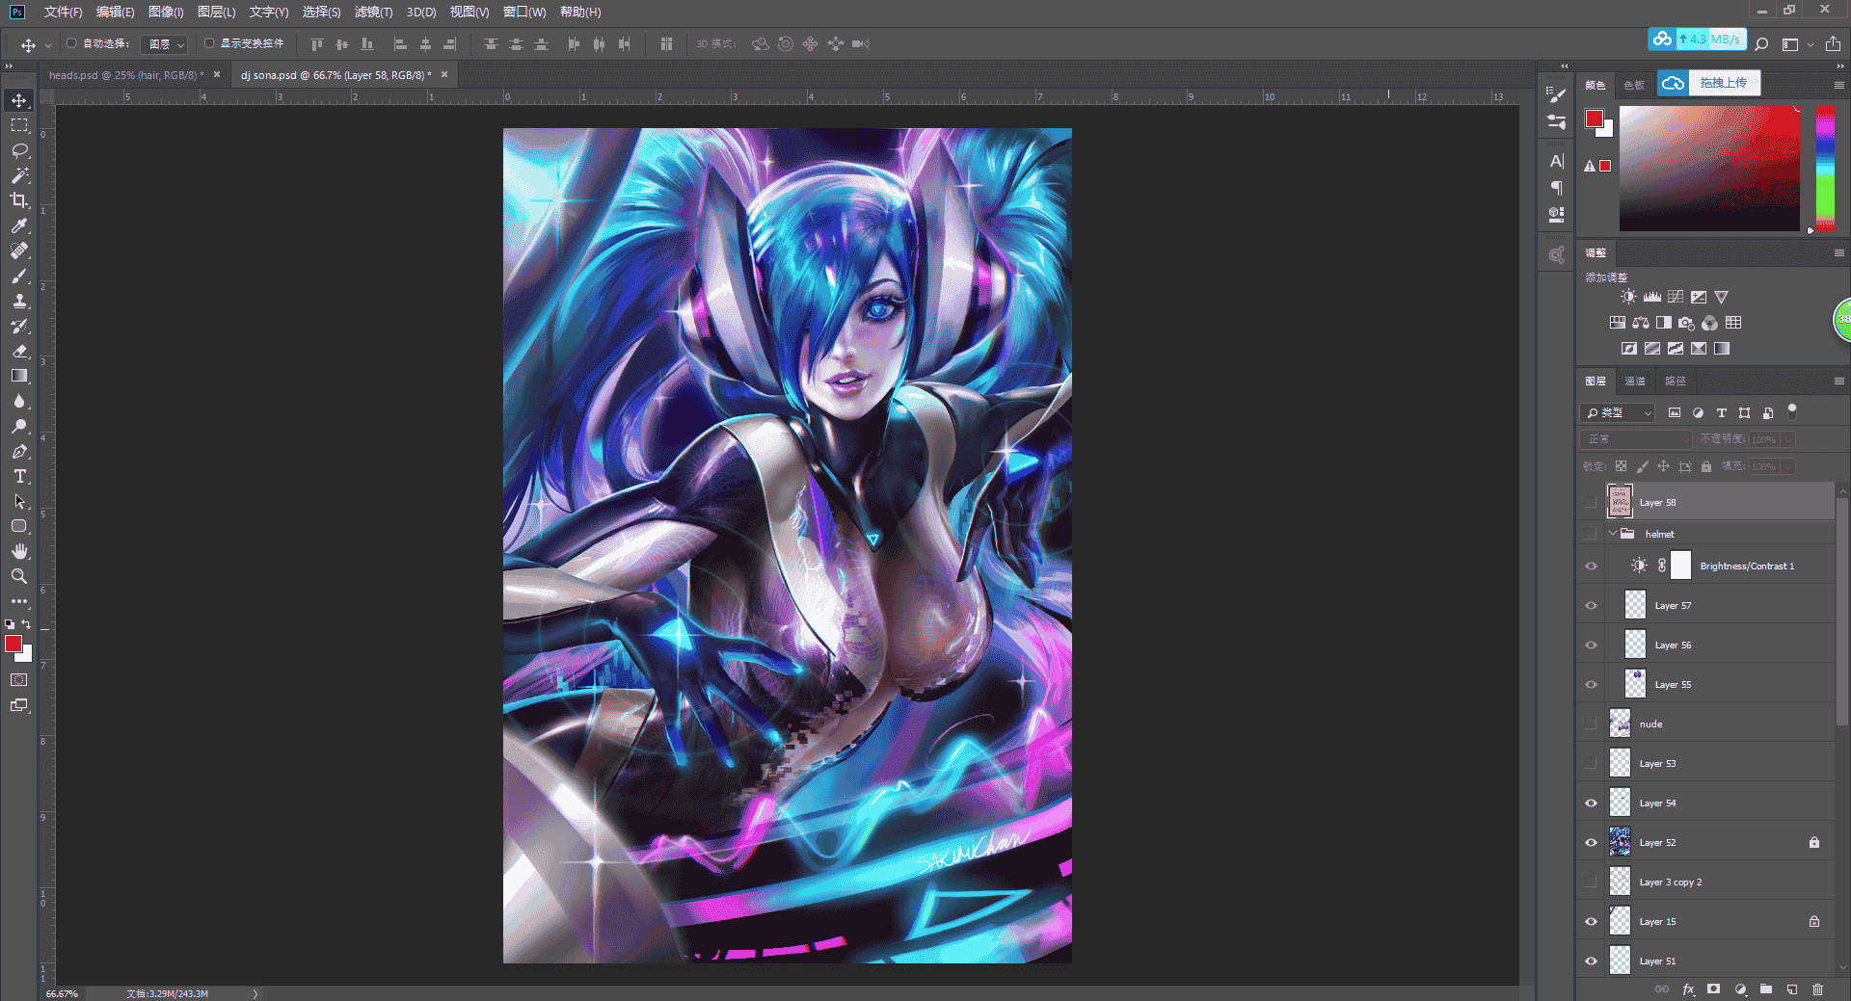The width and height of the screenshot is (1851, 1001).
Task: Open the 文件(F) menu
Action: tap(63, 12)
